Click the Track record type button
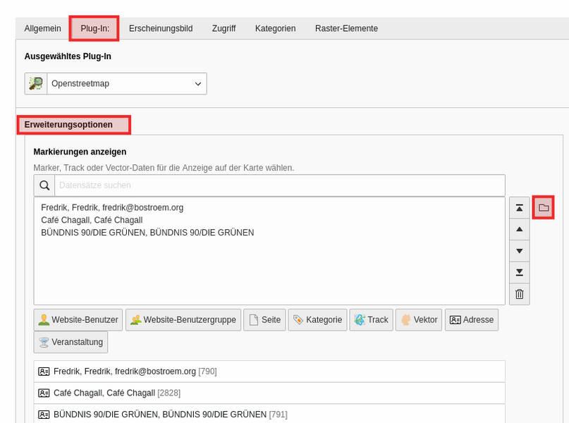The height and width of the screenshot is (423, 569). (x=371, y=320)
